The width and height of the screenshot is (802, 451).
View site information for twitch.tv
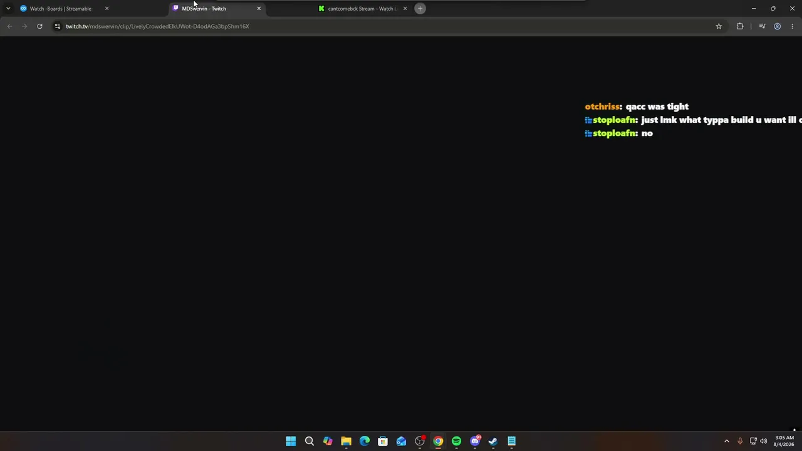(x=57, y=26)
